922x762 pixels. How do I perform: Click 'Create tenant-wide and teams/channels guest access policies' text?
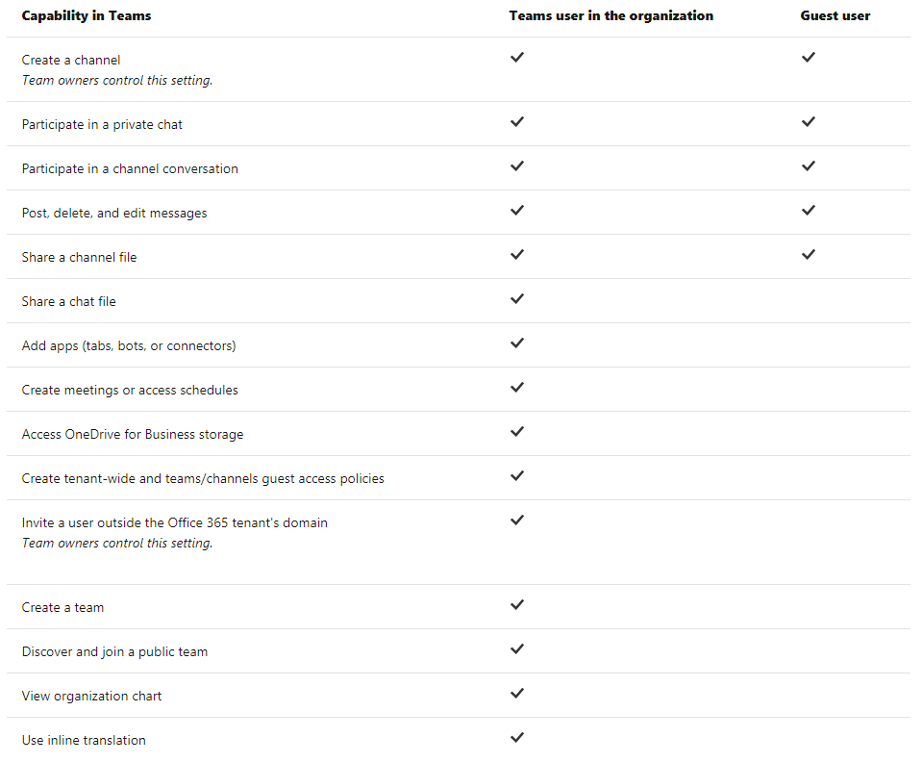click(x=203, y=479)
